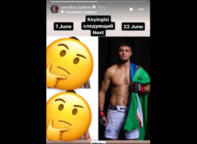Viewport: 197px width, 144px height.
Task: Click the 'следующий' text sticker
Action: click(x=98, y=26)
